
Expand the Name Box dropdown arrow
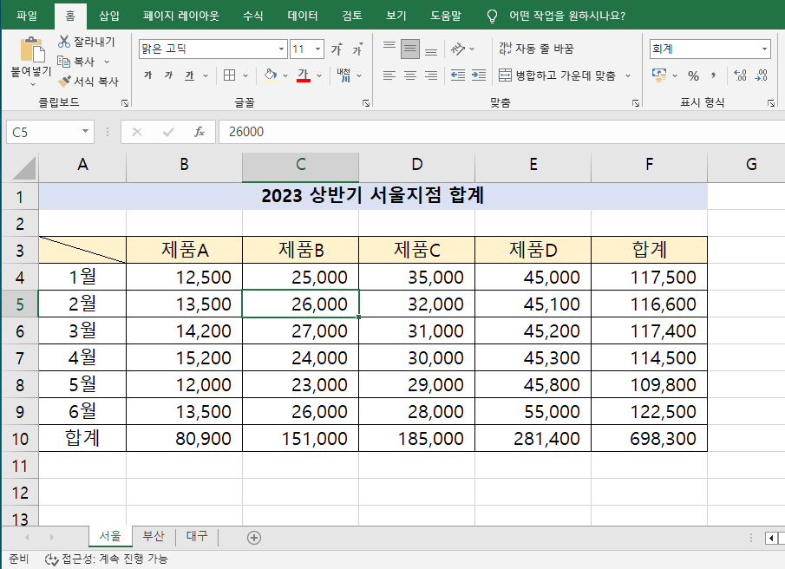pos(86,132)
